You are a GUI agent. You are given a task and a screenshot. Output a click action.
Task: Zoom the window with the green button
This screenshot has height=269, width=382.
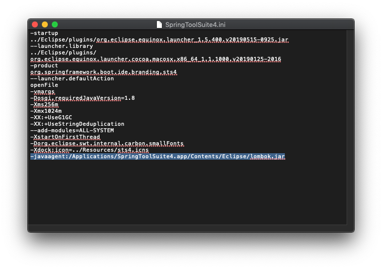coord(55,24)
